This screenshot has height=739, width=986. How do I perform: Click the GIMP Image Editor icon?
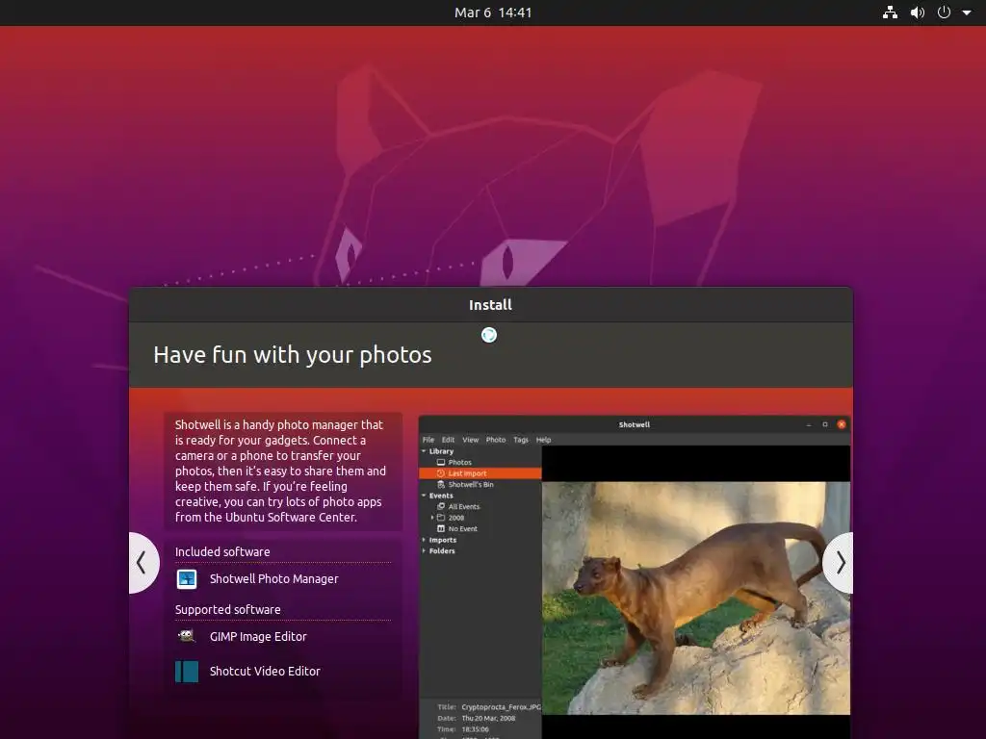[187, 637]
